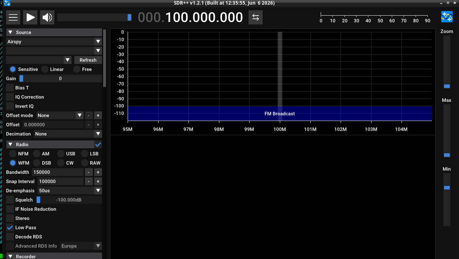This screenshot has width=459, height=259.
Task: Collapse the Radio section
Action: pos(50,144)
